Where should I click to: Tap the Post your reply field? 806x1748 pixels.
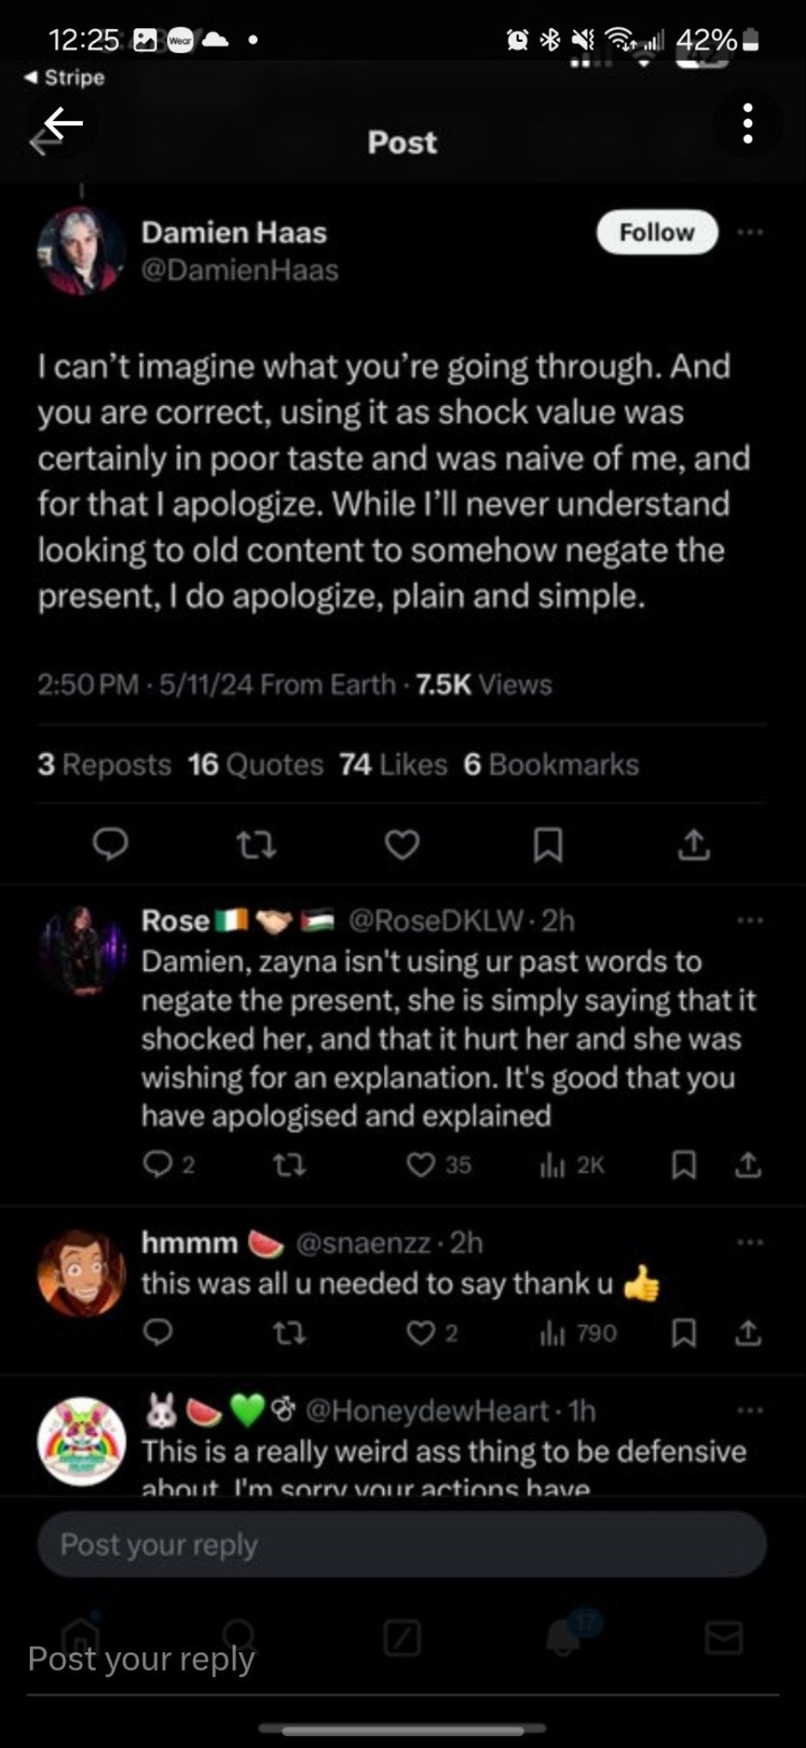401,1545
